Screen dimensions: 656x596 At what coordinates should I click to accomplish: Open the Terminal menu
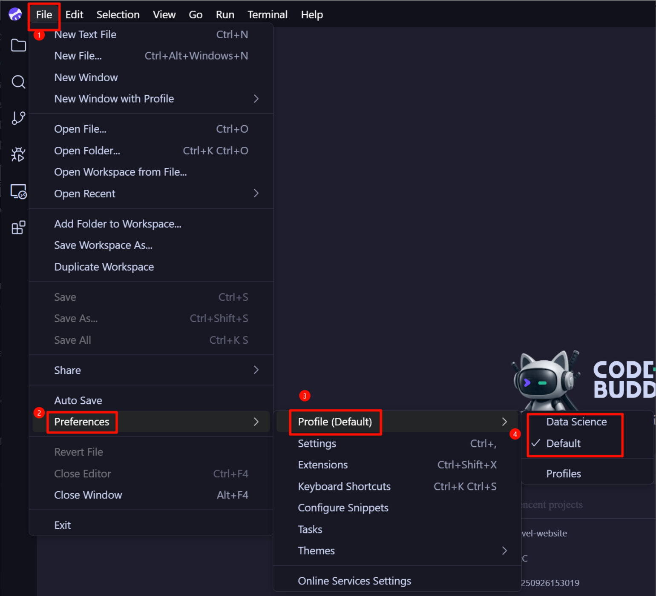[267, 14]
